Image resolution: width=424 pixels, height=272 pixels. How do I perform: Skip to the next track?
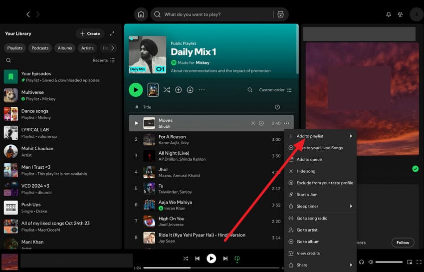coord(225,259)
